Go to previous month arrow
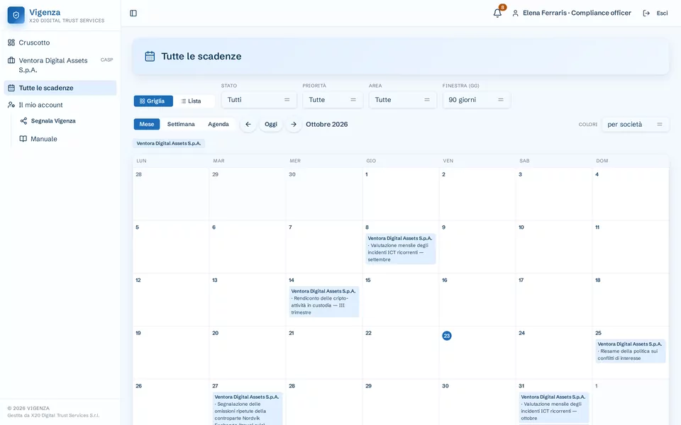 [x=248, y=125]
